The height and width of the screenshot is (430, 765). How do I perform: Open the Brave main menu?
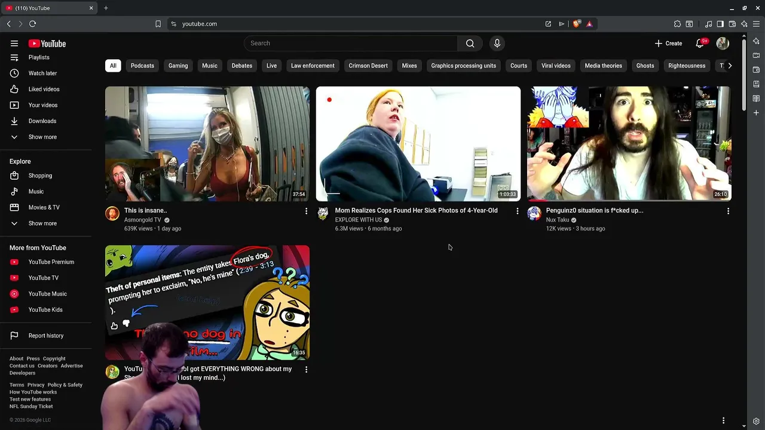(756, 24)
